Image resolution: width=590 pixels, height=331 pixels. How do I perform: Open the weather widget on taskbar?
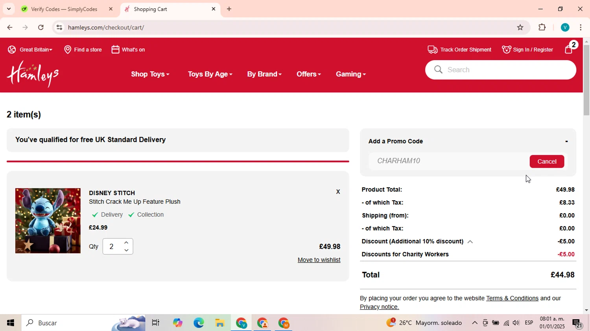pyautogui.click(x=424, y=323)
